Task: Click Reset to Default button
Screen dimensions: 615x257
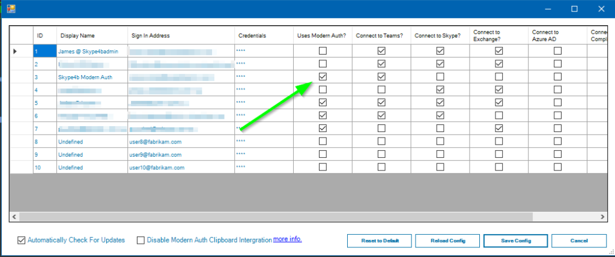Action: [379, 240]
